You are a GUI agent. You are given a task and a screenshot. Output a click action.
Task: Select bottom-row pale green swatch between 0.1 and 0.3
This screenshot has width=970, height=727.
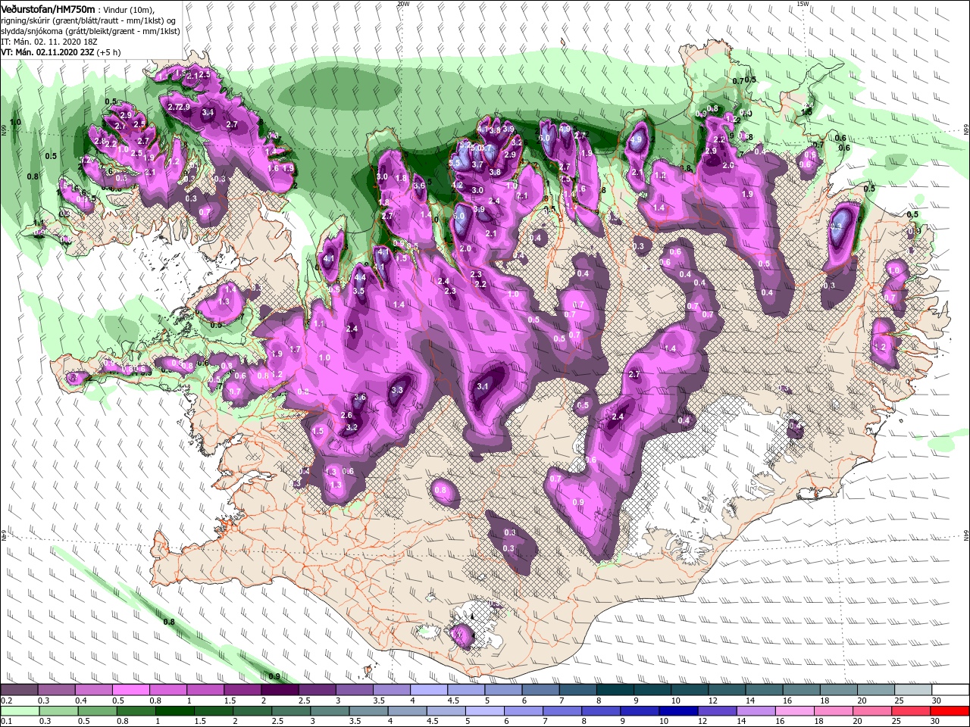[19, 711]
